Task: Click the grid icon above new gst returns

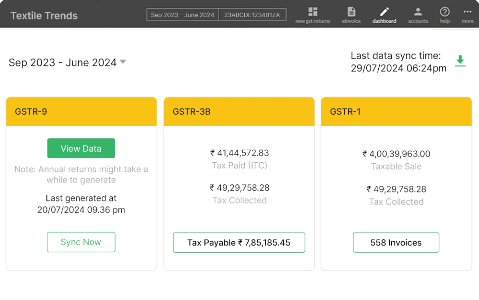Action: (312, 11)
